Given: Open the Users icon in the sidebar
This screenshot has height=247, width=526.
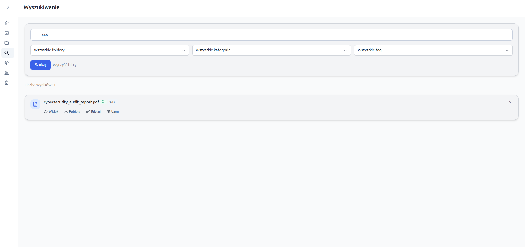Looking at the screenshot, I should pos(7,73).
